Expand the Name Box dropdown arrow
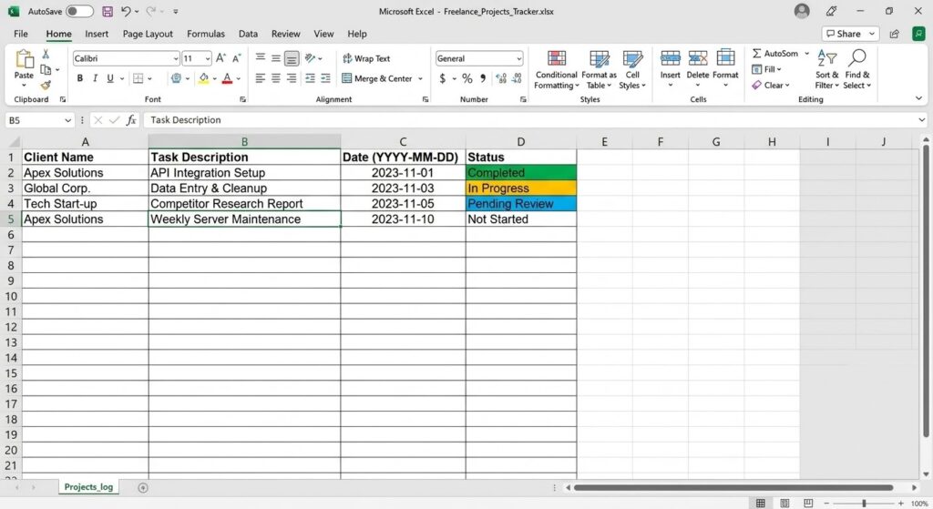The image size is (933, 509). 67,120
